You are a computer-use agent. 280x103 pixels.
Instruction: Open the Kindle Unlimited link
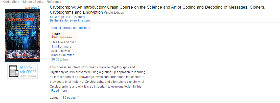(x=63, y=55)
